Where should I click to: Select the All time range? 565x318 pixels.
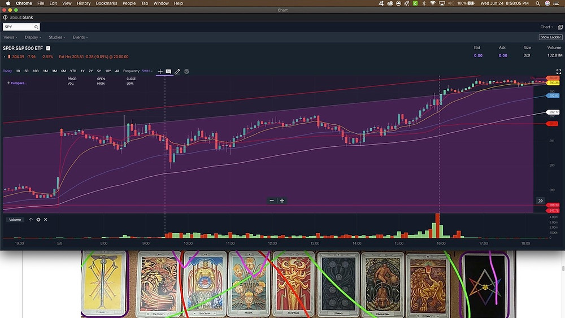(x=117, y=71)
